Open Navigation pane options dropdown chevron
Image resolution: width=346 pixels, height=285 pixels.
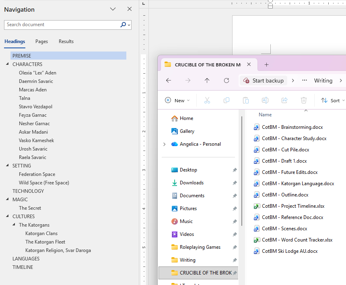(x=113, y=9)
